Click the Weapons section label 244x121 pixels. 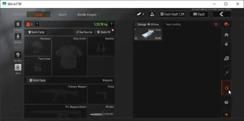tap(107, 80)
